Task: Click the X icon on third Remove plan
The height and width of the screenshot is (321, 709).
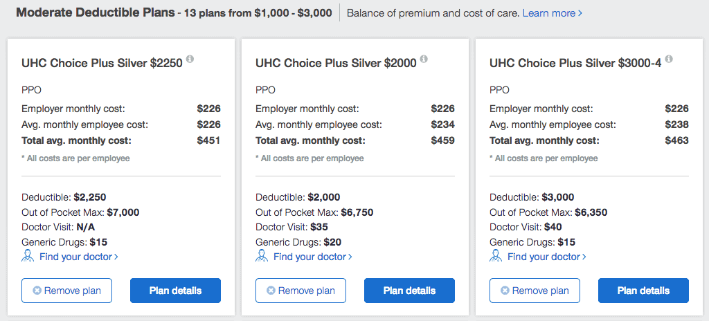Action: pyautogui.click(x=505, y=291)
